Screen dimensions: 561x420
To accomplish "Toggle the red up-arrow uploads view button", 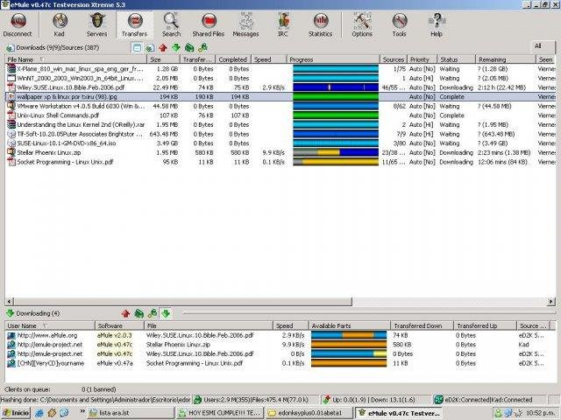I will [163, 47].
